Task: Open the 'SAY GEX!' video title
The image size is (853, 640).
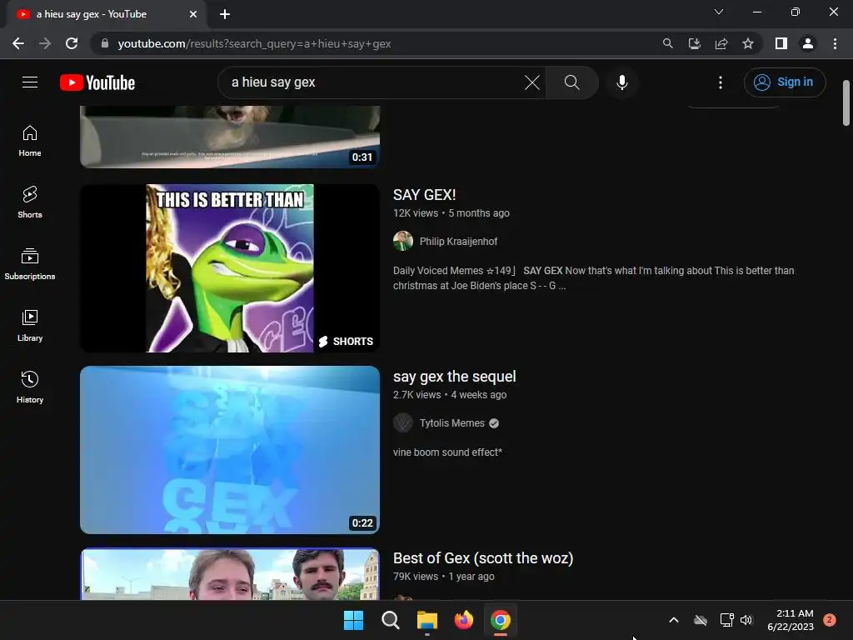Action: (424, 195)
